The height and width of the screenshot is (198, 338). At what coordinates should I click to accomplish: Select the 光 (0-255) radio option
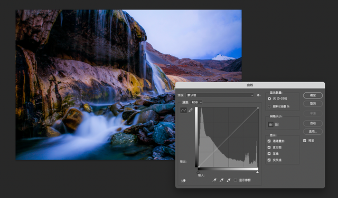coord(269,98)
